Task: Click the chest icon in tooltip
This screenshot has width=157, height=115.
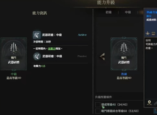Action: [153, 33]
